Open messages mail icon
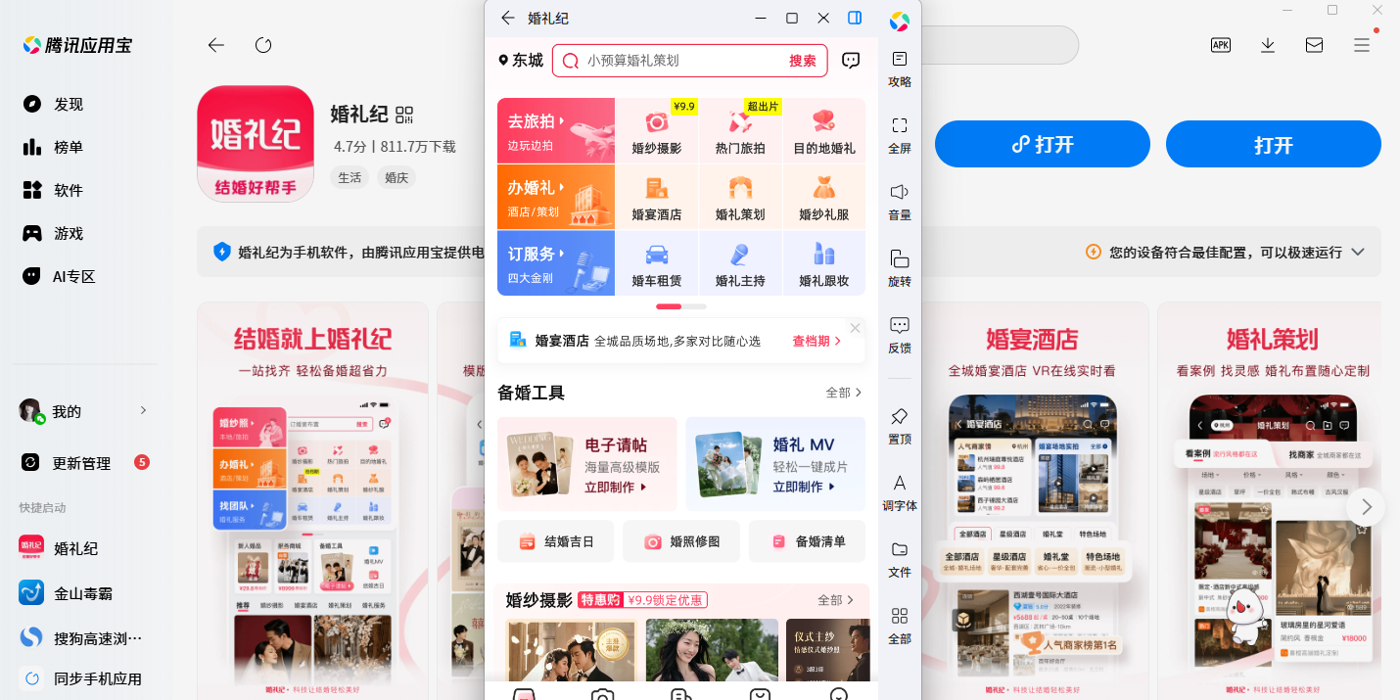 point(1315,45)
